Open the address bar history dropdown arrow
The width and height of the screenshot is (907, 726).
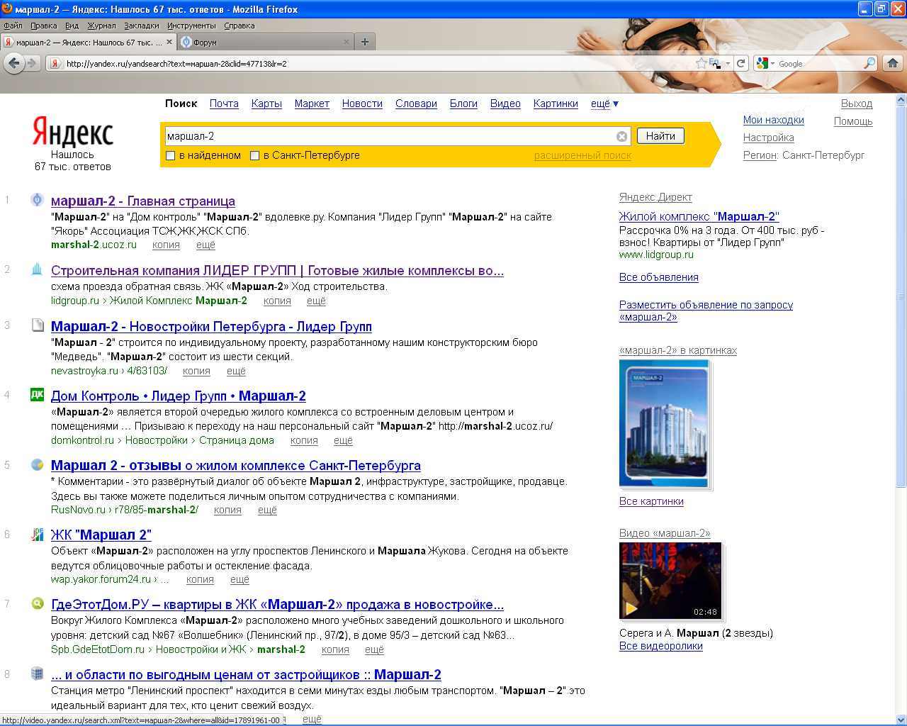728,63
